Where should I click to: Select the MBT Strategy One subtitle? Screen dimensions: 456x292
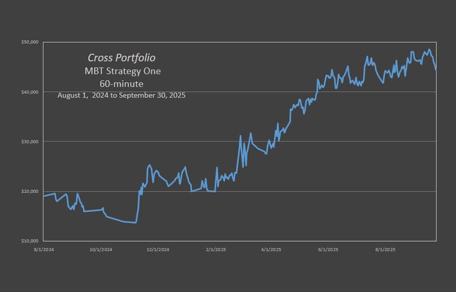121,71
